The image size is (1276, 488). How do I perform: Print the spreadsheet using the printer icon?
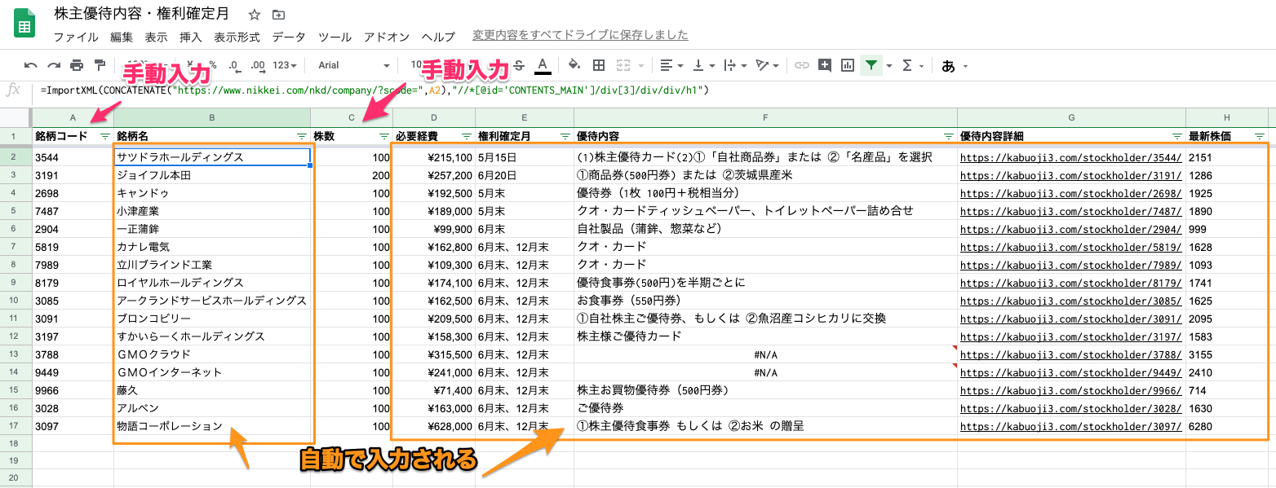tap(77, 65)
